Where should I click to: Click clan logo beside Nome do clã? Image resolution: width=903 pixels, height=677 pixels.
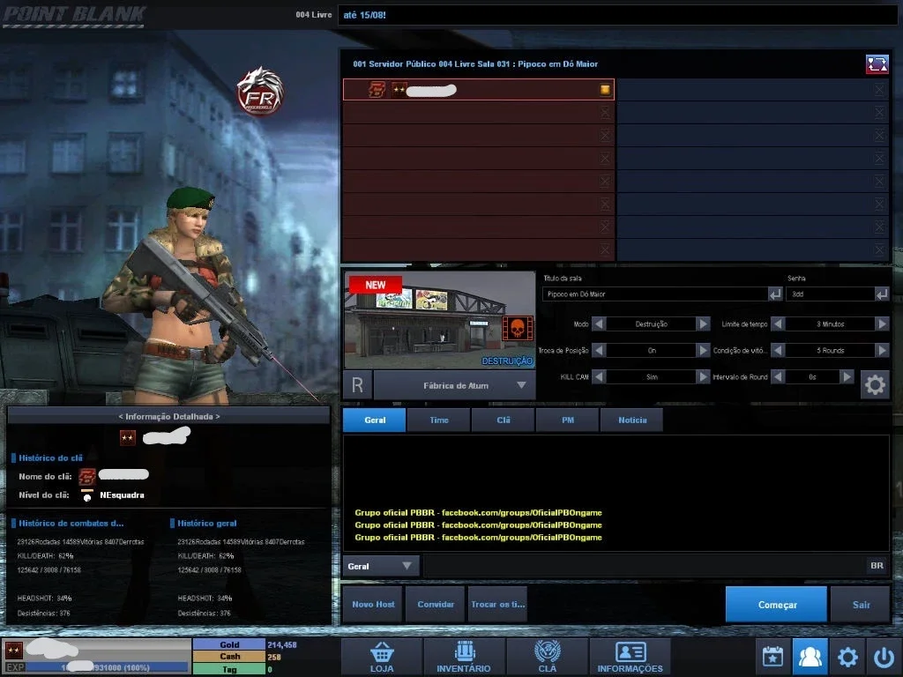tap(87, 476)
